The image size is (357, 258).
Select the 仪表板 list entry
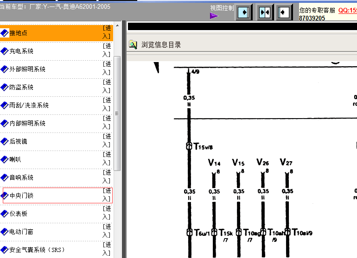point(57,214)
